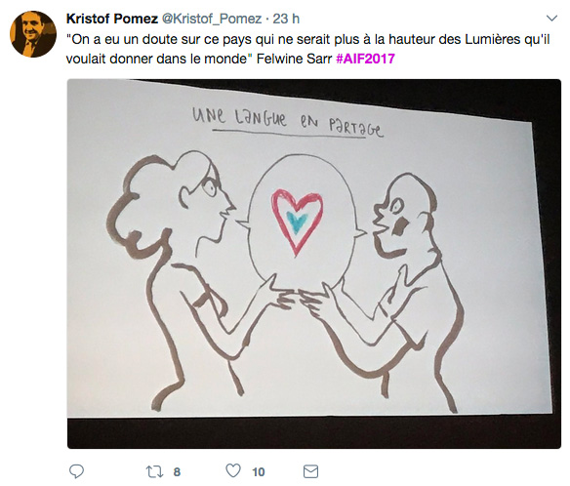Viewport: 570px width, 486px height.
Task: Click the black border below the photo
Action: (x=314, y=432)
